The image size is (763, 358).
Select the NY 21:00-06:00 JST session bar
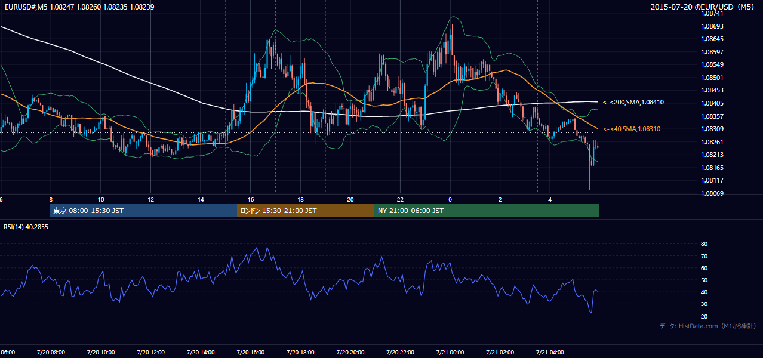click(487, 211)
